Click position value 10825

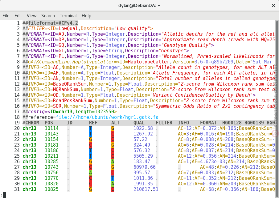(51, 189)
